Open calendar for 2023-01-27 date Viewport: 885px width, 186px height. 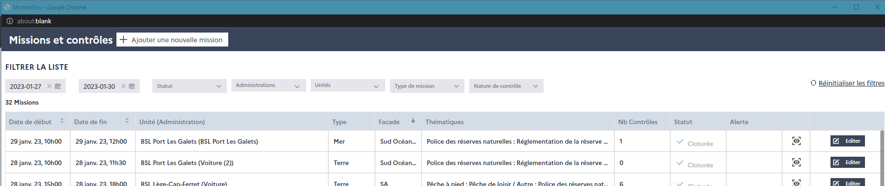coord(58,86)
